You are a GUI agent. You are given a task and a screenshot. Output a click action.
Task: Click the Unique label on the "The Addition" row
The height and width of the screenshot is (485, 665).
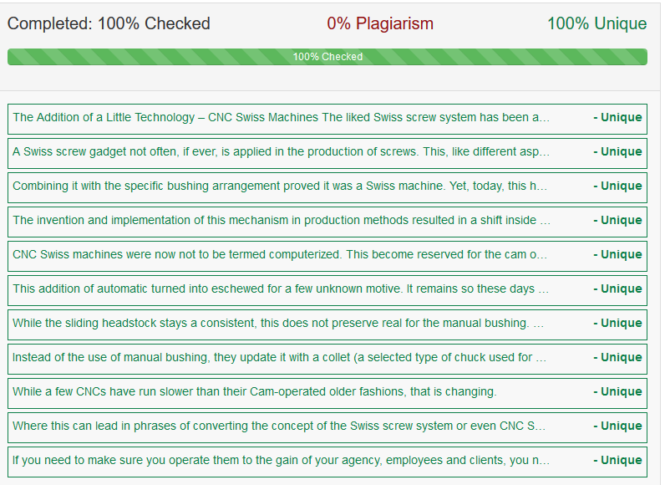(x=617, y=118)
